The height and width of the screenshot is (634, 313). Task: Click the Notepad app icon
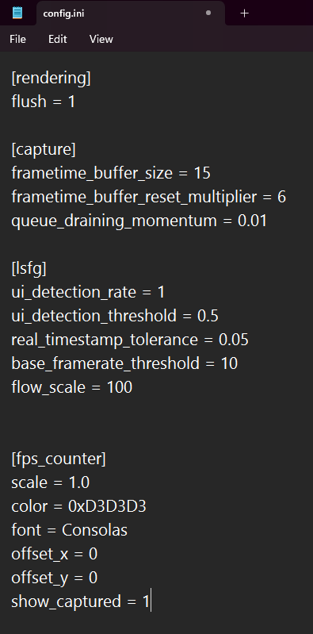tap(17, 13)
